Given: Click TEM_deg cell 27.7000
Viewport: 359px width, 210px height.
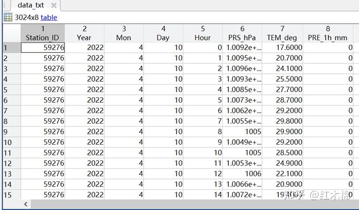Looking at the screenshot, I should (x=282, y=90).
